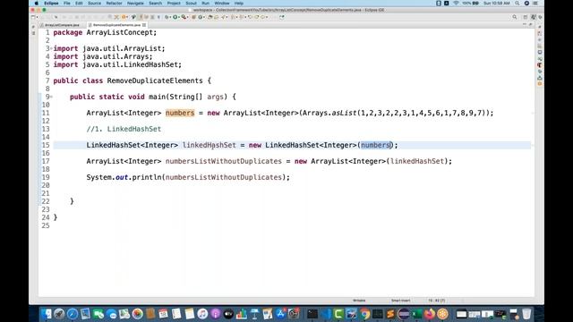Open Firefox from the Dock
This screenshot has height=322, width=573.
pos(430,314)
